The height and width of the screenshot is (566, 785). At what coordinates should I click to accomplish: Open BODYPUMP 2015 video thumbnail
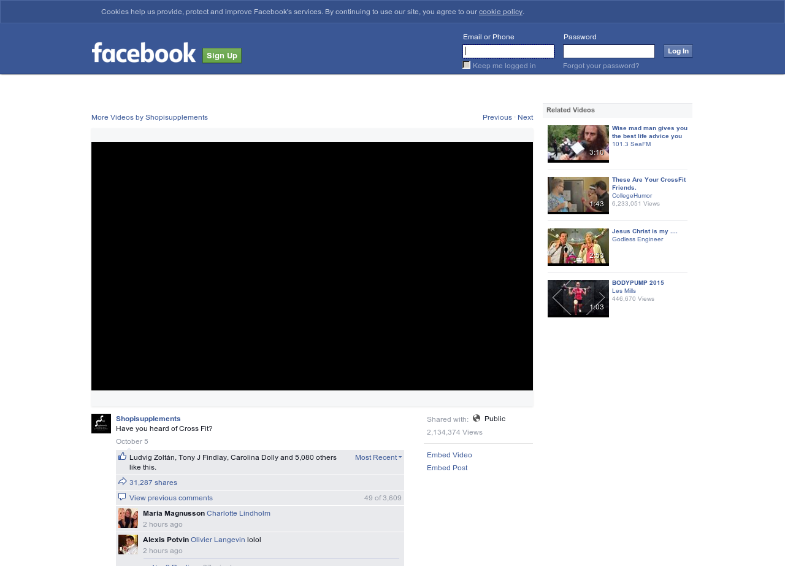tap(578, 298)
